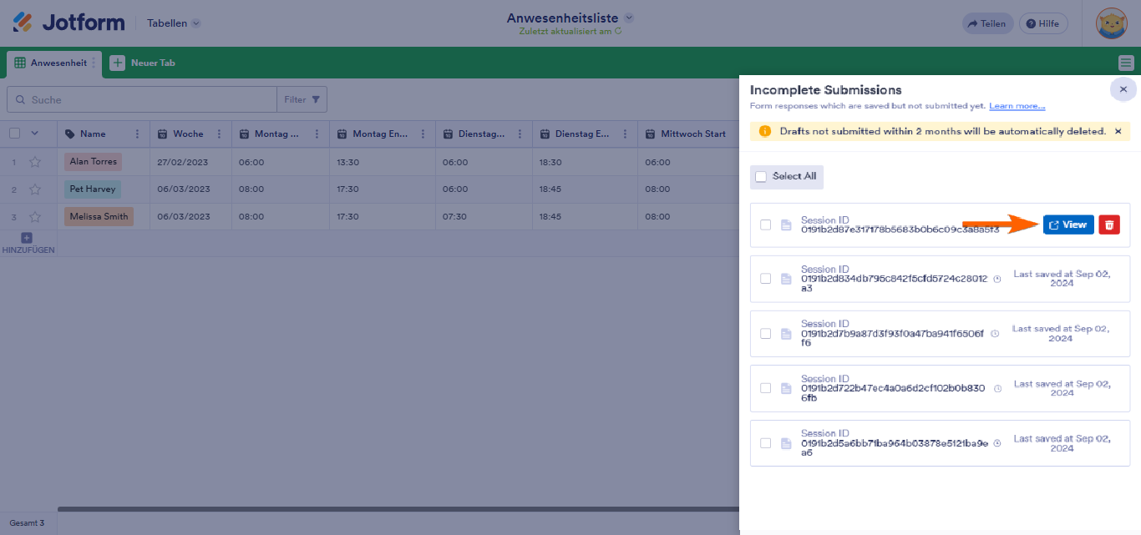Click the 07:30 Dienstag Start cell
The width and height of the screenshot is (1141, 535).
(x=484, y=217)
